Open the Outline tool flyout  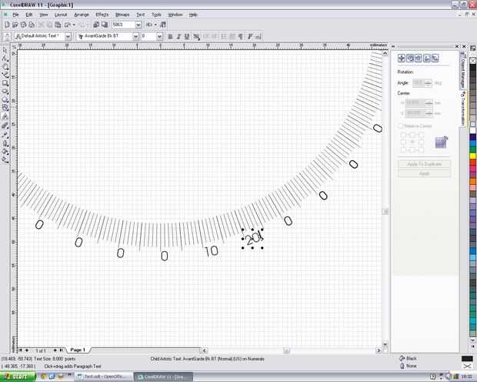tap(5, 142)
